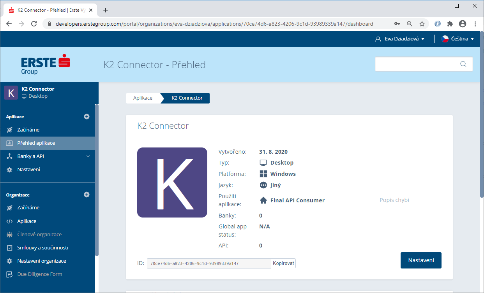Open the Čeština language dropdown
This screenshot has height=293, width=484.
click(x=458, y=39)
